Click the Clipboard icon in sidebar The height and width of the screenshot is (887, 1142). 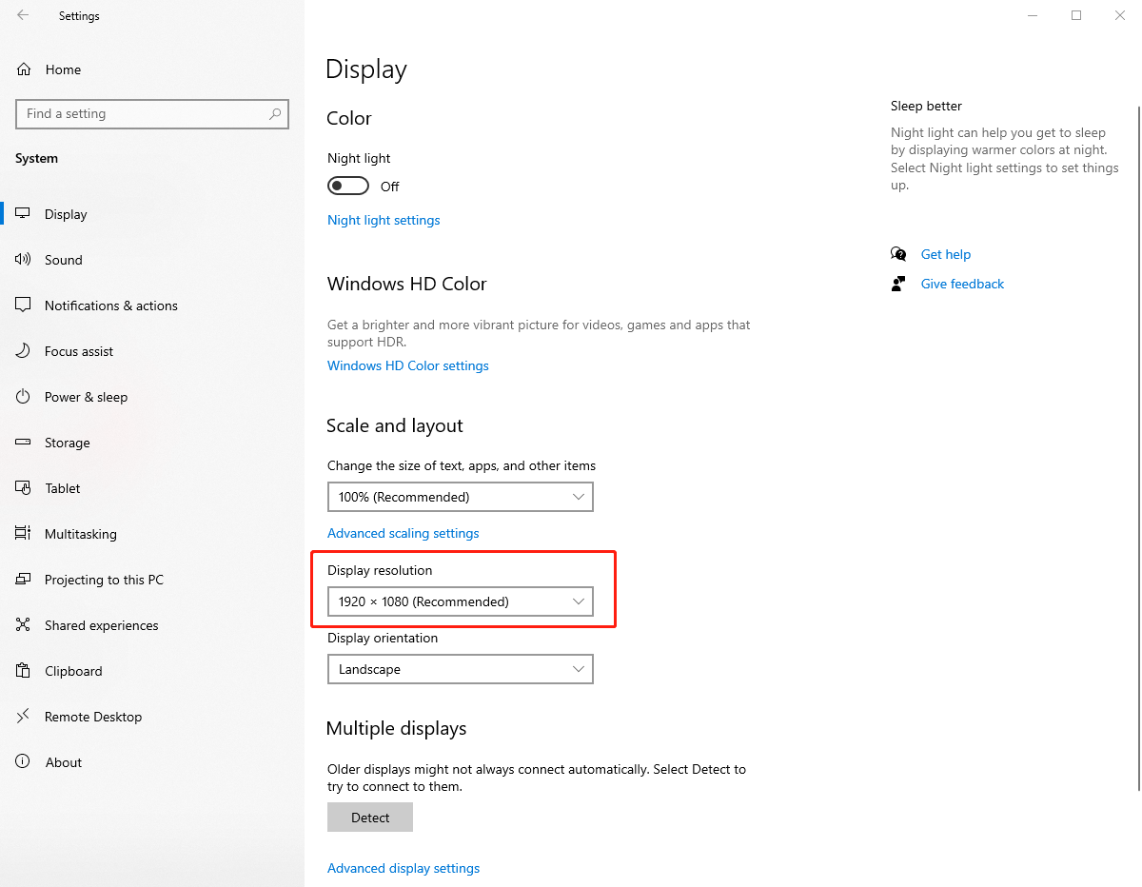click(x=24, y=671)
